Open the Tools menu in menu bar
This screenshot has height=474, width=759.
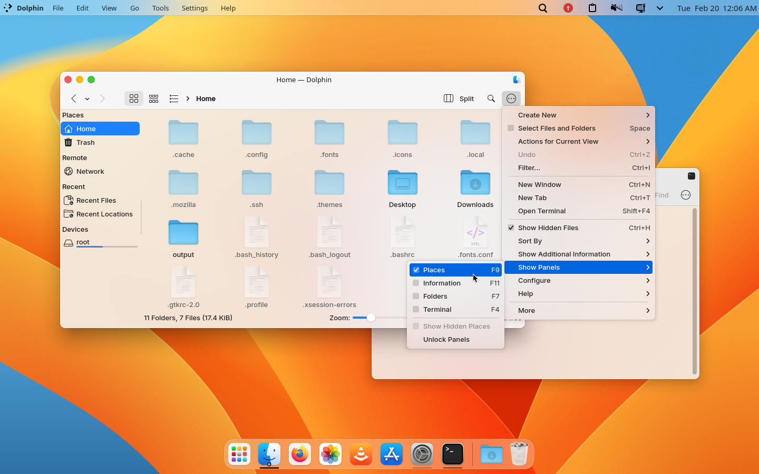(x=160, y=8)
